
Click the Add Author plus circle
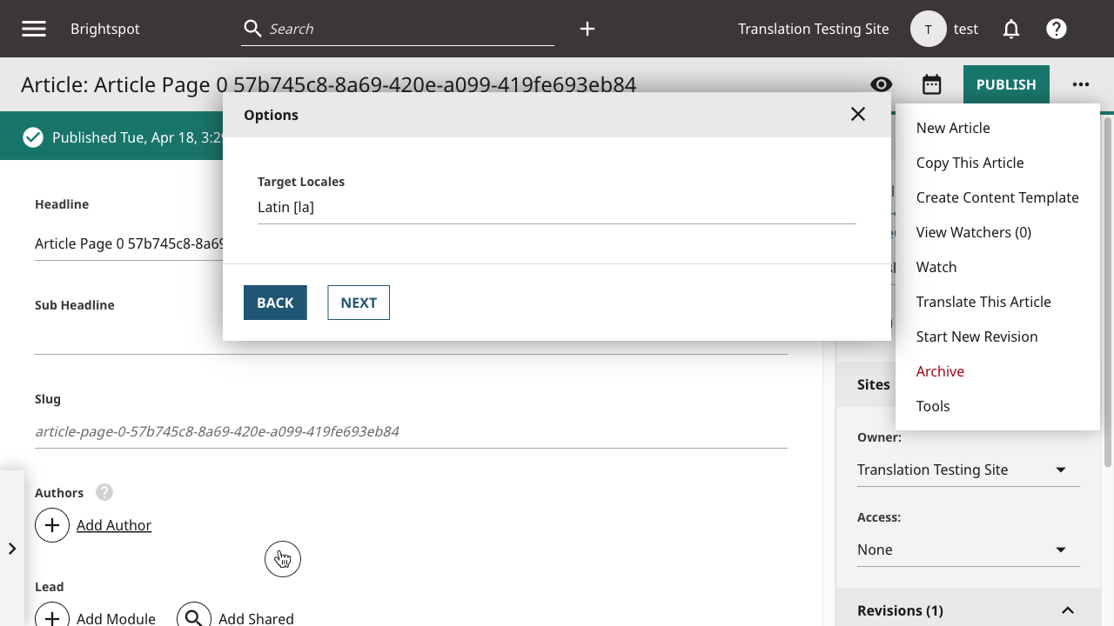point(52,525)
